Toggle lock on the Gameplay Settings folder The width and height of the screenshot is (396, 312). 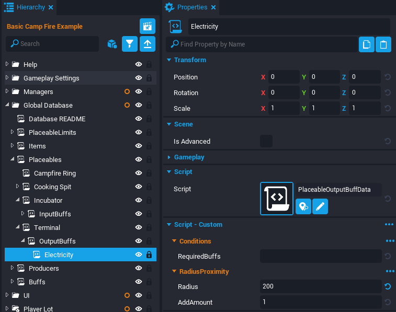149,78
